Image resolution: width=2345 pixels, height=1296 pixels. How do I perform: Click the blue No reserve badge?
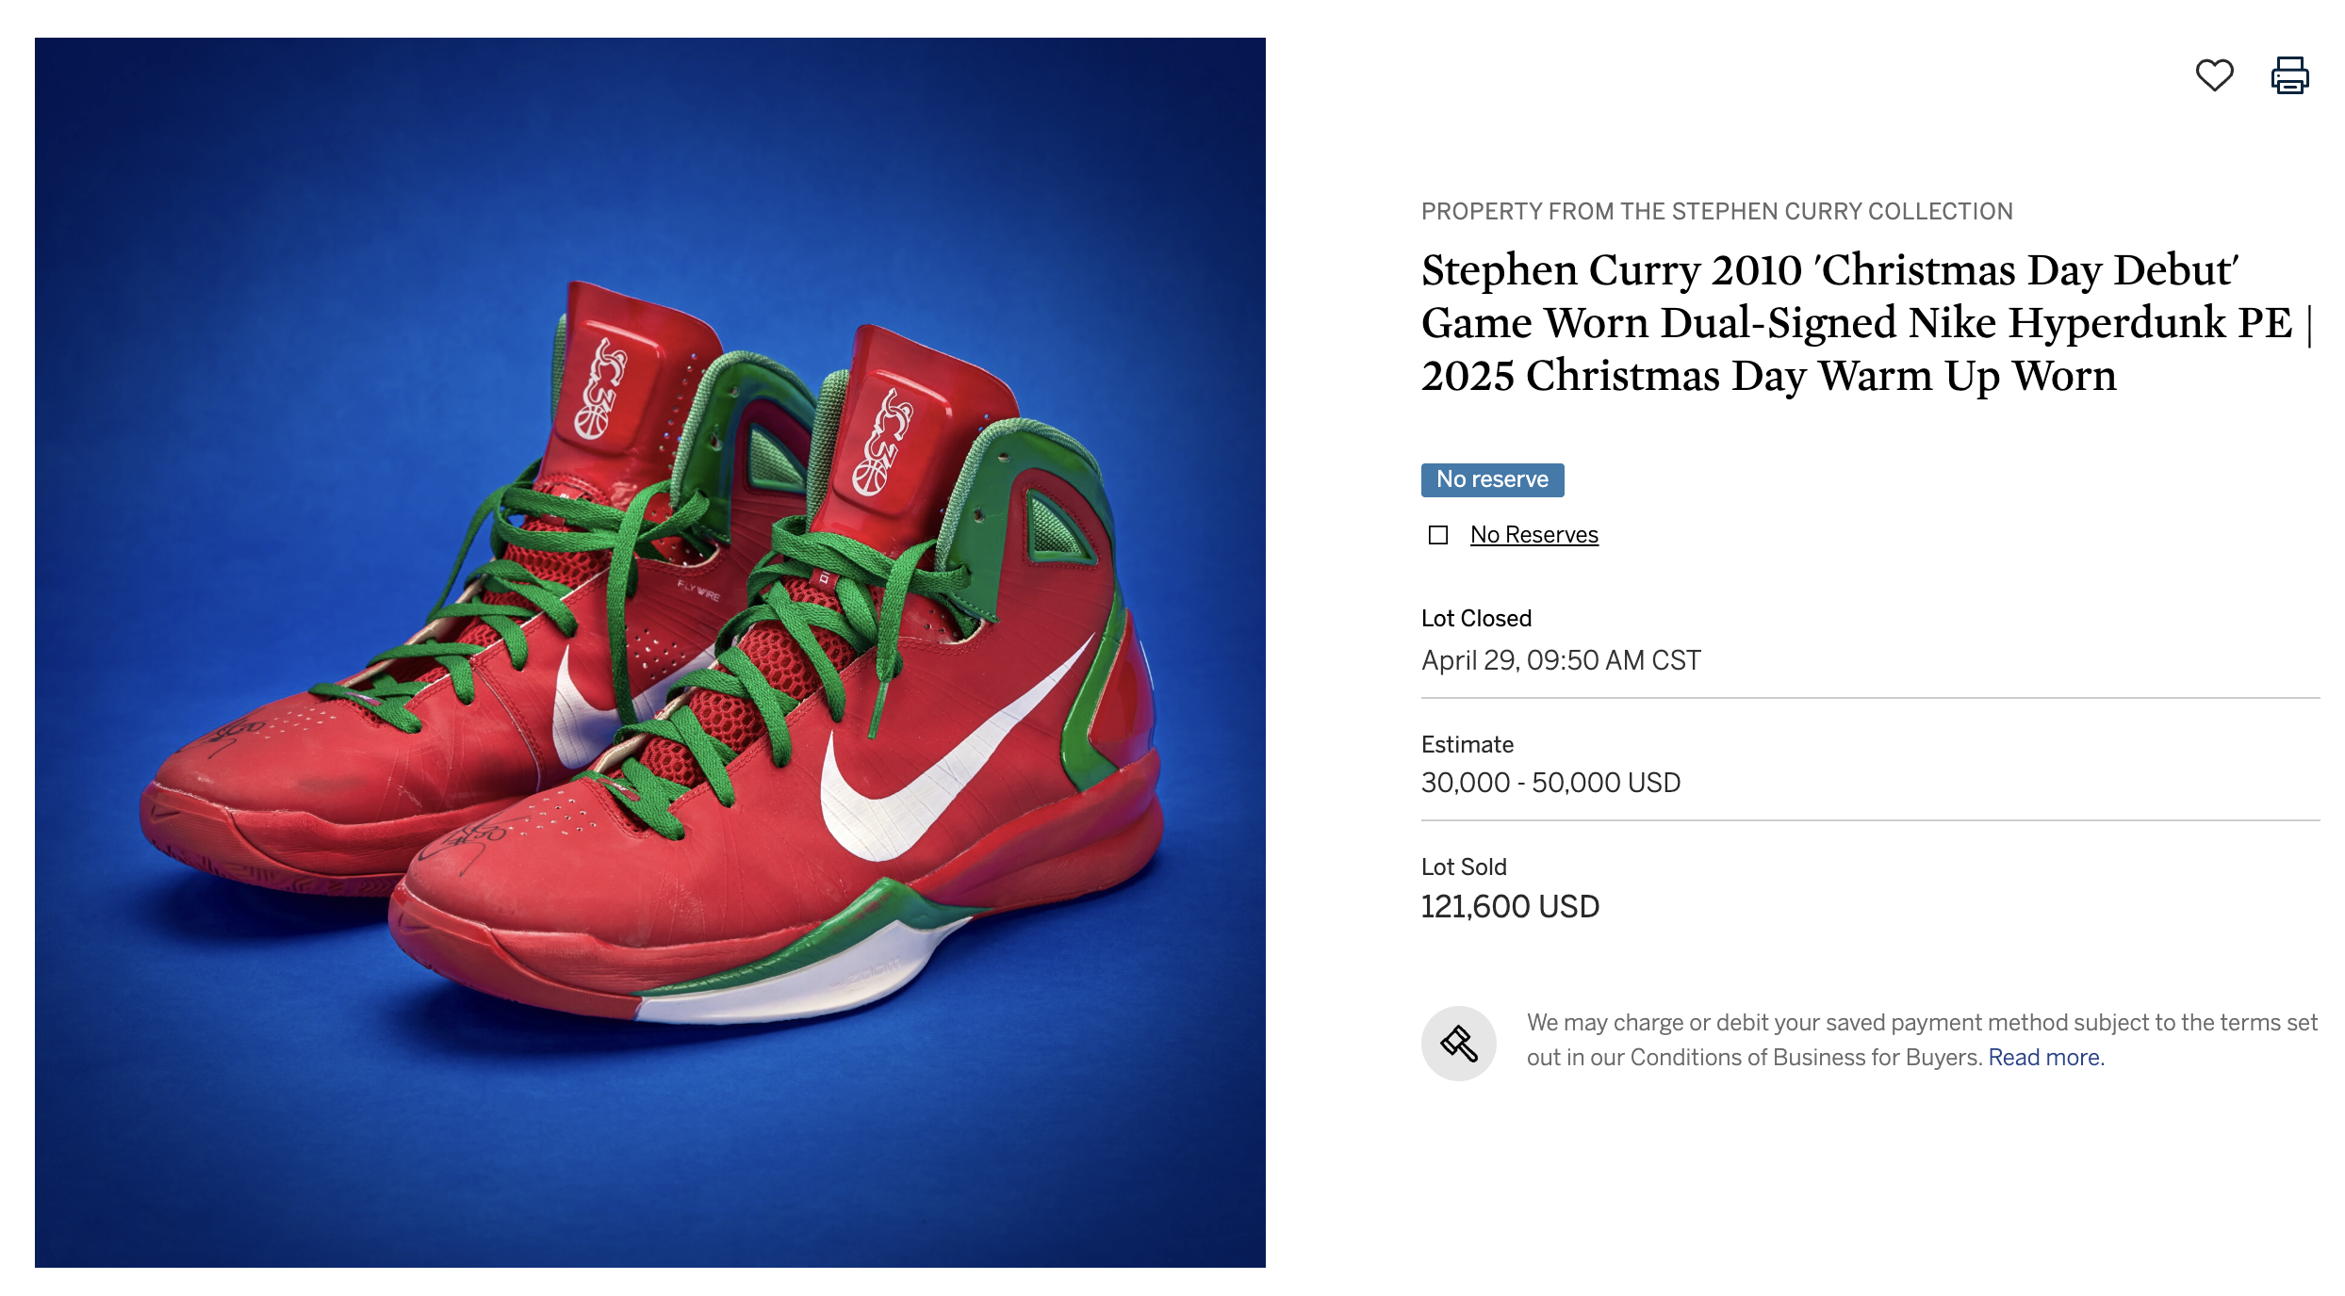[x=1492, y=479]
